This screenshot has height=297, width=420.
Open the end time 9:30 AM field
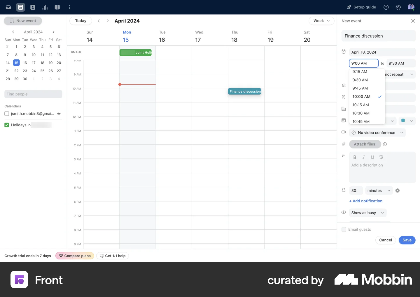[x=401, y=63]
